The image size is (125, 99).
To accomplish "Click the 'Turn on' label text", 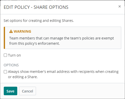I will (14, 55).
